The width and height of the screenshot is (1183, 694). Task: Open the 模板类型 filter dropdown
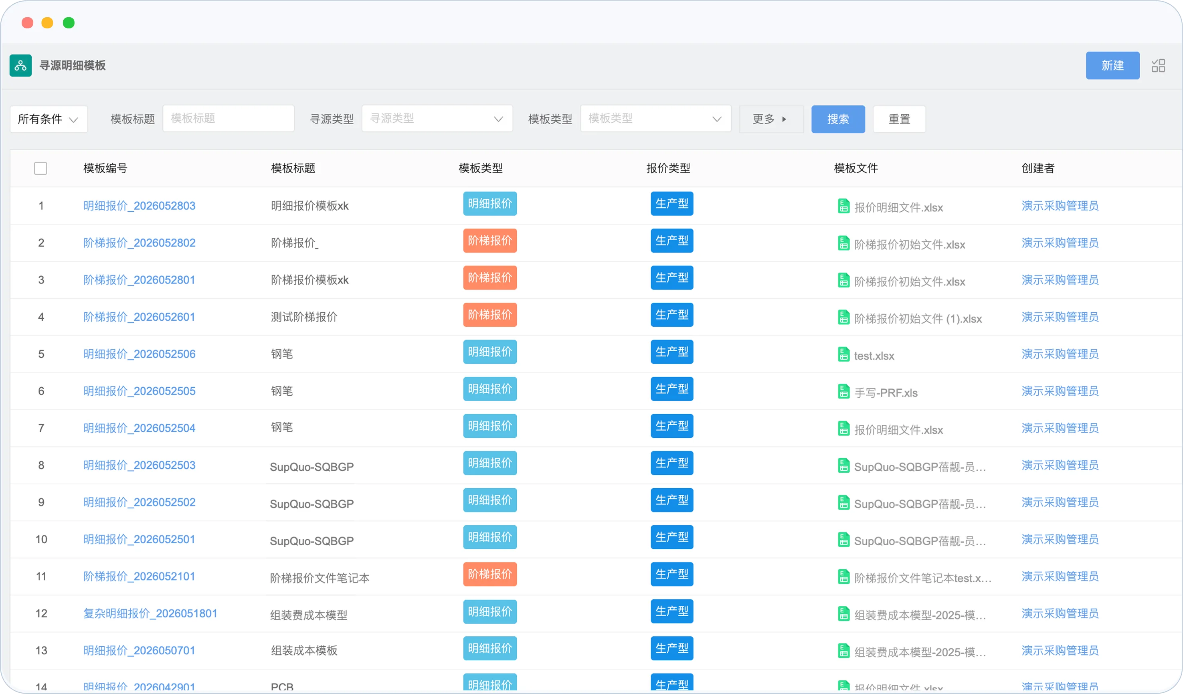[x=656, y=119]
